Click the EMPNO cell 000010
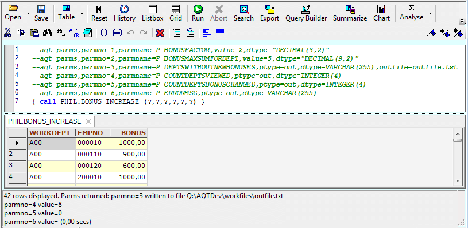 [x=93, y=143]
